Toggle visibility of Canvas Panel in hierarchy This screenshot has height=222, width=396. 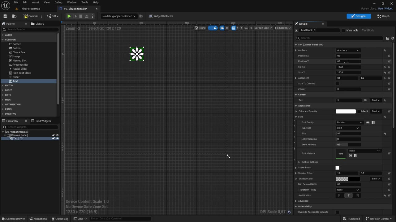[x=57, y=135]
